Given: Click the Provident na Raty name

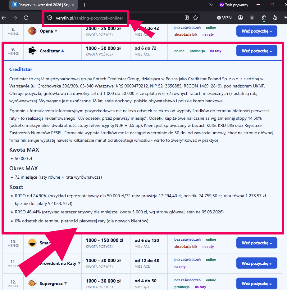Looking at the screenshot, I should pyautogui.click(x=58, y=263).
